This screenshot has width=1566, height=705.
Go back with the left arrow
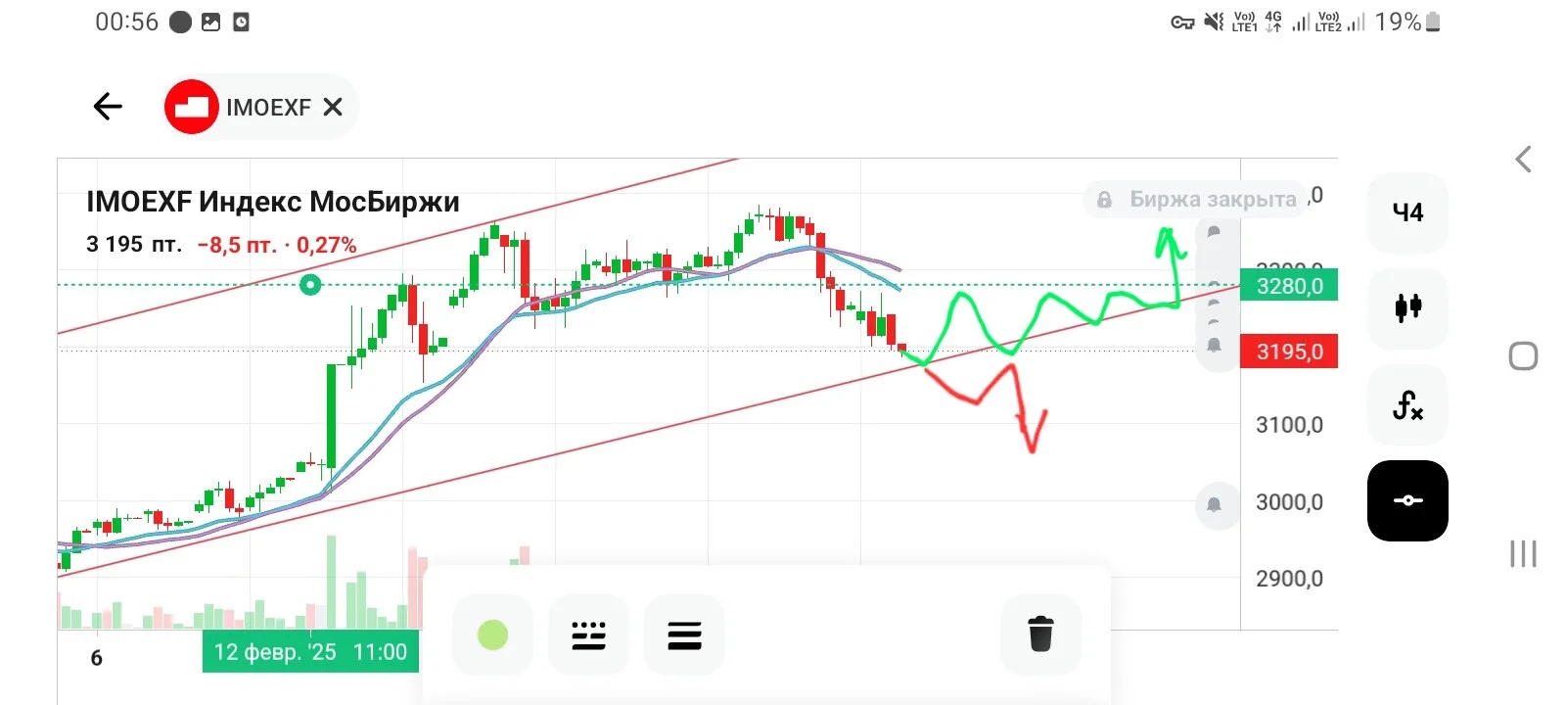108,106
